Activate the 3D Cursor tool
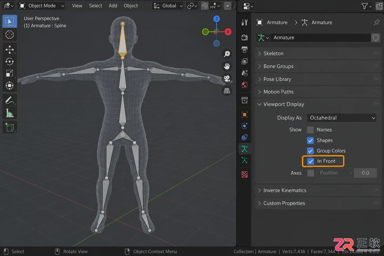 click(10, 35)
